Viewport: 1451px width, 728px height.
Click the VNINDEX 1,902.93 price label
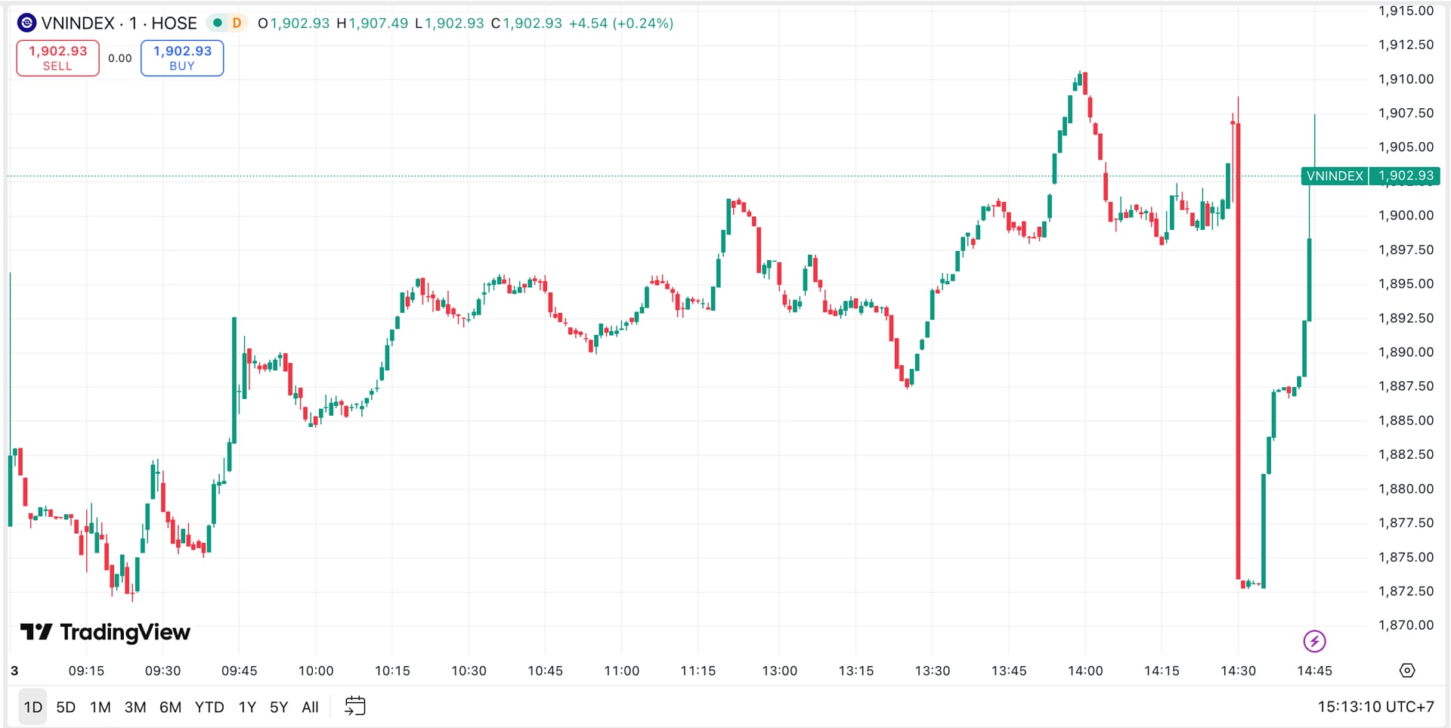click(1371, 176)
